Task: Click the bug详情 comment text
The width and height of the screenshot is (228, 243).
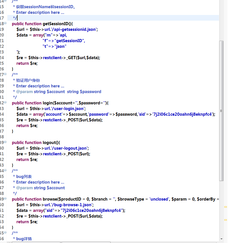Action: [x=24, y=239]
